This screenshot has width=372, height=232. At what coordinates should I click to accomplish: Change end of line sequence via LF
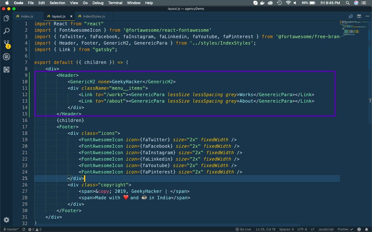pos(313,229)
